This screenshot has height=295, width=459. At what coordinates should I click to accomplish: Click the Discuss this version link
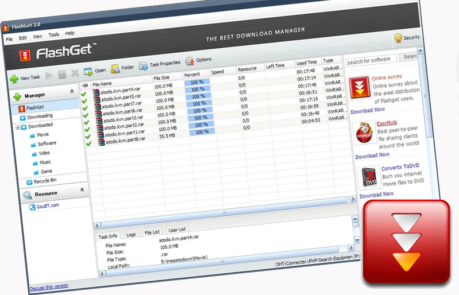click(49, 287)
